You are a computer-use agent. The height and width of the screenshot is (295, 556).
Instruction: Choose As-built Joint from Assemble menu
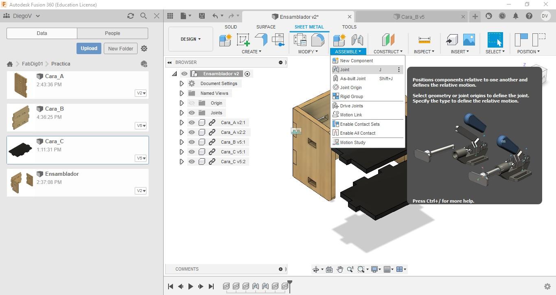(x=368, y=79)
